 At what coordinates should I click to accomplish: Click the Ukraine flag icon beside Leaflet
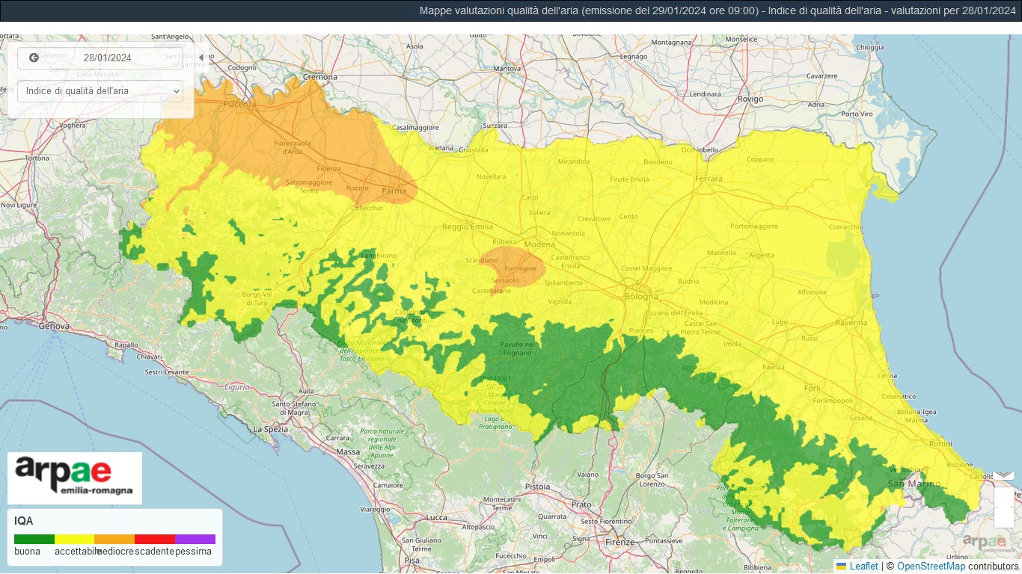click(841, 567)
